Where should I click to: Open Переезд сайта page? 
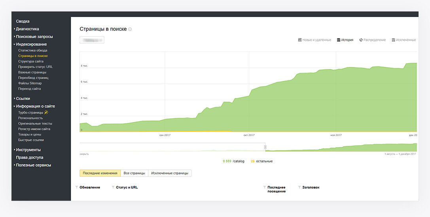click(29, 89)
